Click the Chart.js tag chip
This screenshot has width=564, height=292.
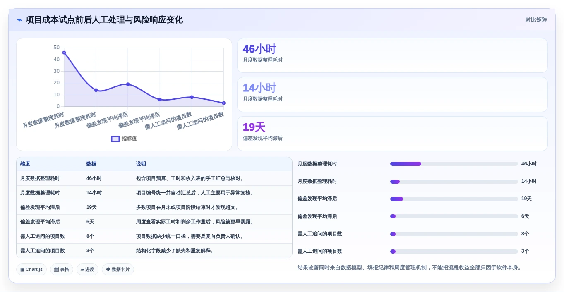[31, 270]
